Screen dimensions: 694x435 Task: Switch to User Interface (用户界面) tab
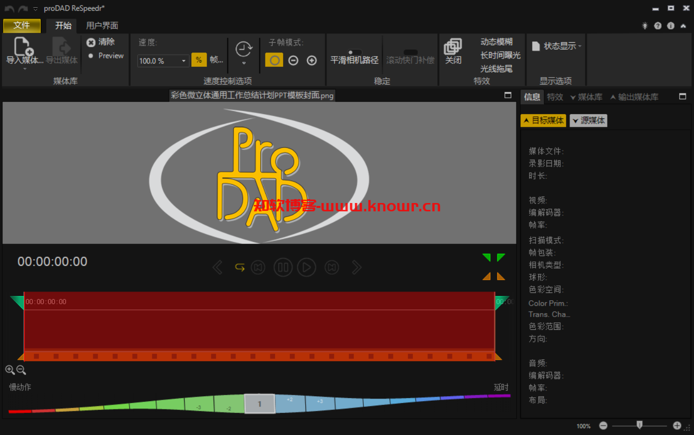(x=102, y=26)
